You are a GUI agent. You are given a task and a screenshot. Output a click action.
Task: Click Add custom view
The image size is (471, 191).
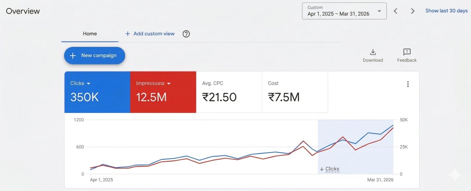(x=150, y=34)
